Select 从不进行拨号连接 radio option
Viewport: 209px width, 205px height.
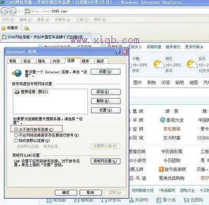click(x=16, y=130)
